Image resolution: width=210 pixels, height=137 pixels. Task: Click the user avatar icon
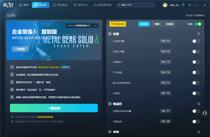point(165,5)
